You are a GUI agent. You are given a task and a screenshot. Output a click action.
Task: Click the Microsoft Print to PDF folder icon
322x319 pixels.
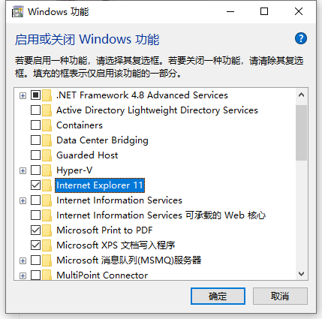click(47, 230)
